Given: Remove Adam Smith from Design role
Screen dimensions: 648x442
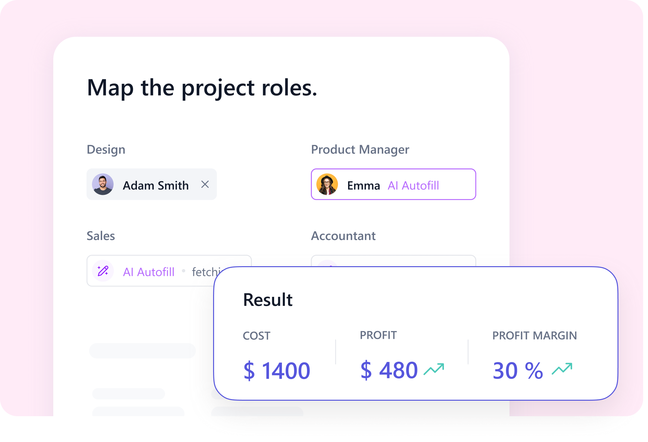Looking at the screenshot, I should [x=205, y=185].
